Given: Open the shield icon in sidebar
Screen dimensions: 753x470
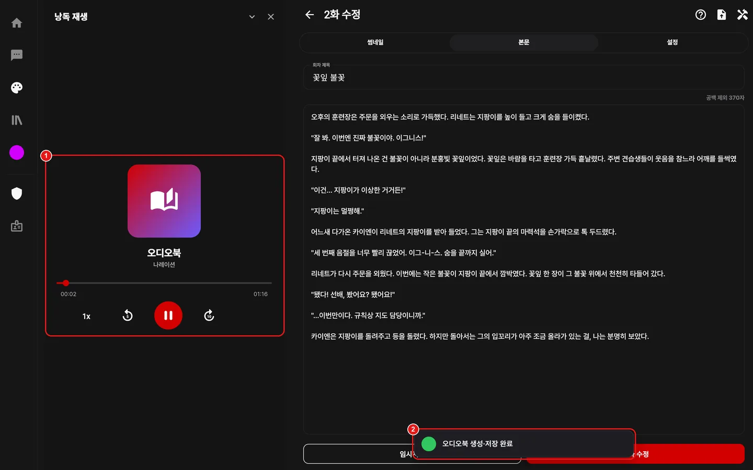Looking at the screenshot, I should pos(17,194).
